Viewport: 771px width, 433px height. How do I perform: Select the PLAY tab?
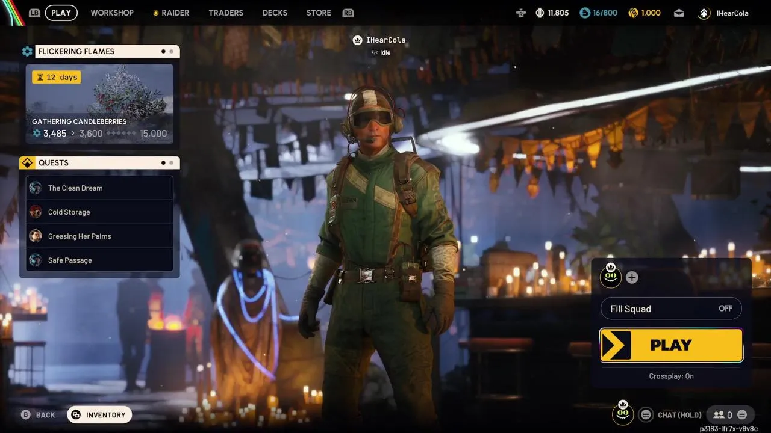click(x=61, y=13)
